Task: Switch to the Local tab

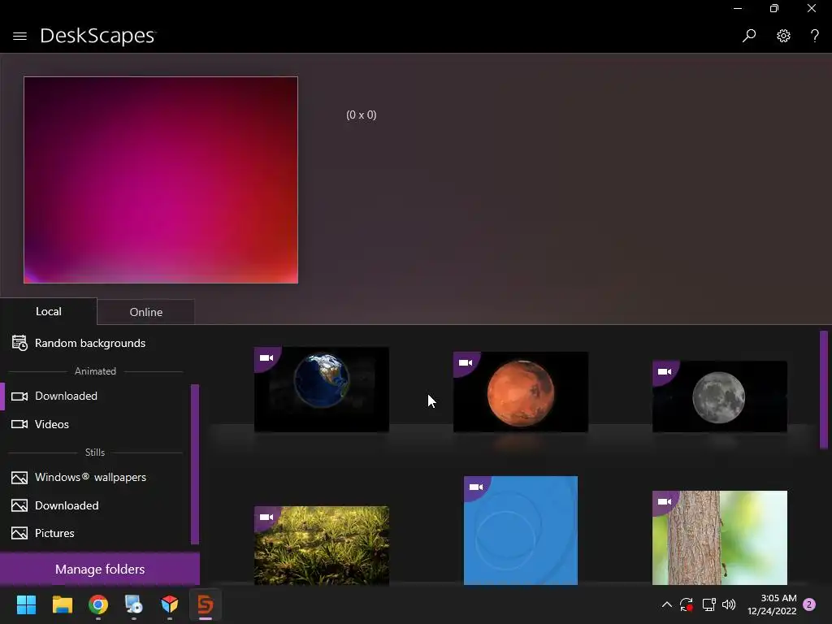Action: (x=48, y=311)
